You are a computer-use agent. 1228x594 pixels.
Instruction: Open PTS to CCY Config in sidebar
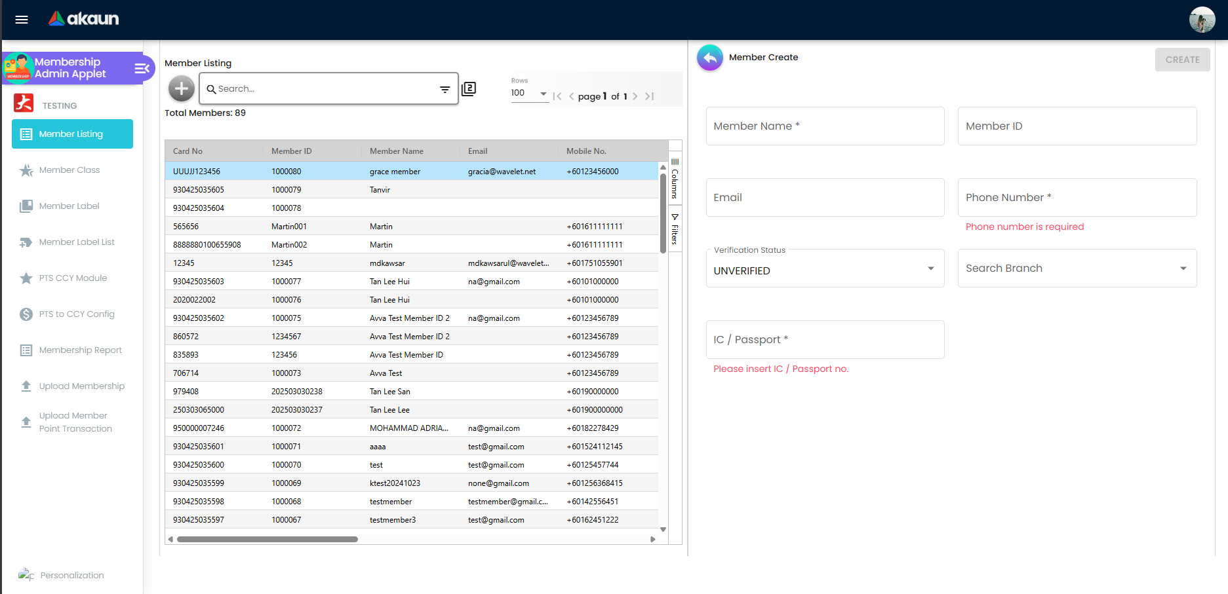77,314
